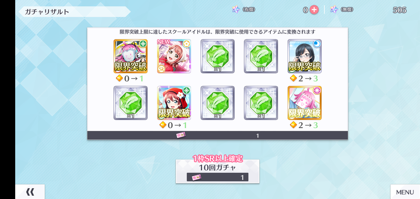Viewport: 420px width, 199px height.
Task: Tap the ticket icon on the 10回ガチャ button
Action: 196,177
